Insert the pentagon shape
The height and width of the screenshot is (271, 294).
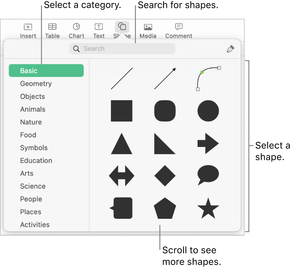click(x=165, y=208)
